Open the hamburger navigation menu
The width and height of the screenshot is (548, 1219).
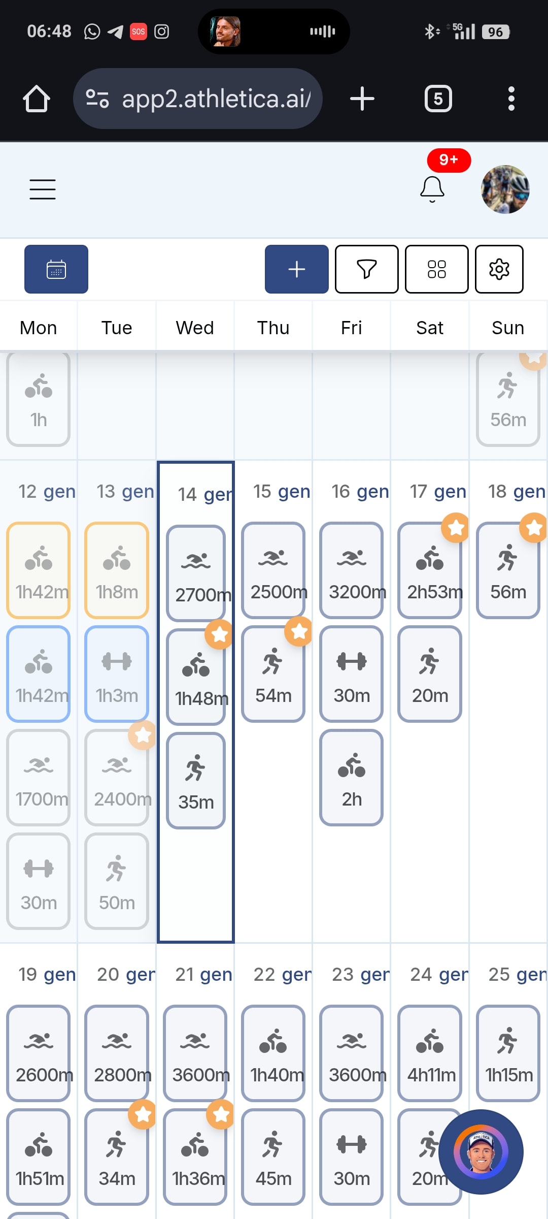tap(43, 189)
